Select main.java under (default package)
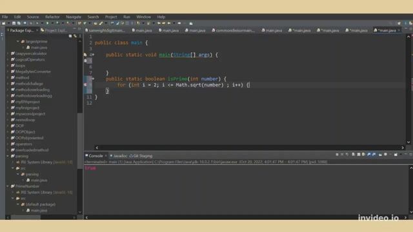 point(37,211)
